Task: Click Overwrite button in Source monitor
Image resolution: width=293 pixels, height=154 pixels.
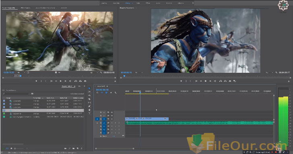Action: click(x=80, y=81)
